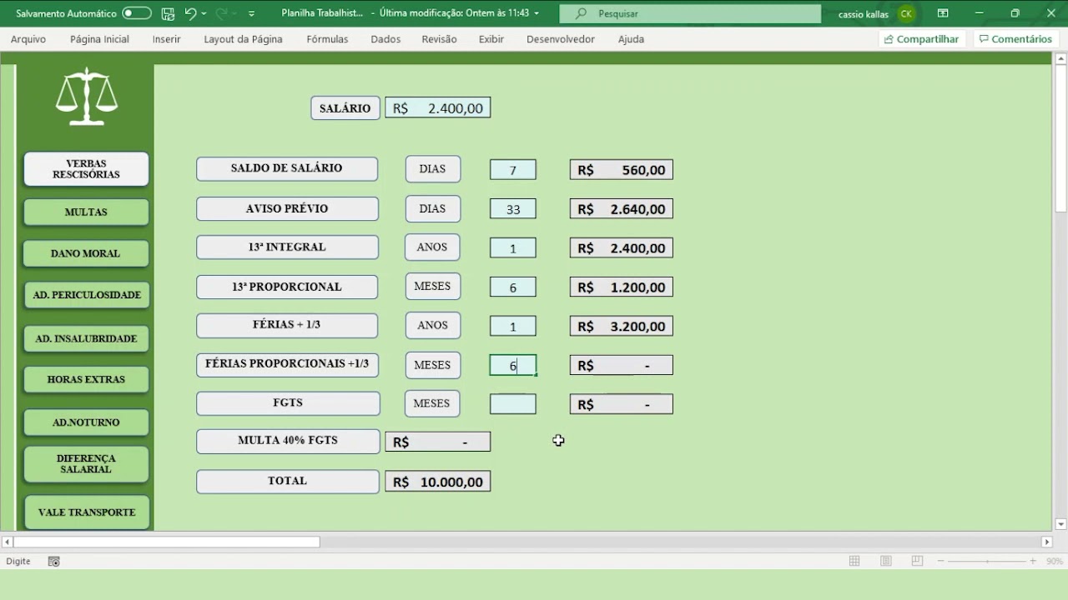Click the Férias Proporcionais +1/3 label
This screenshot has width=1068, height=600.
(x=287, y=364)
